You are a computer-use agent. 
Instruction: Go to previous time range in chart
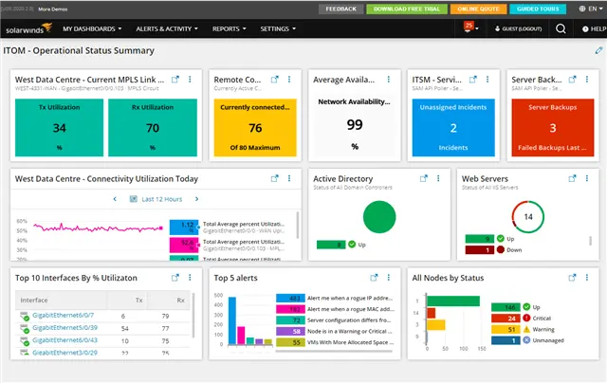click(x=115, y=199)
